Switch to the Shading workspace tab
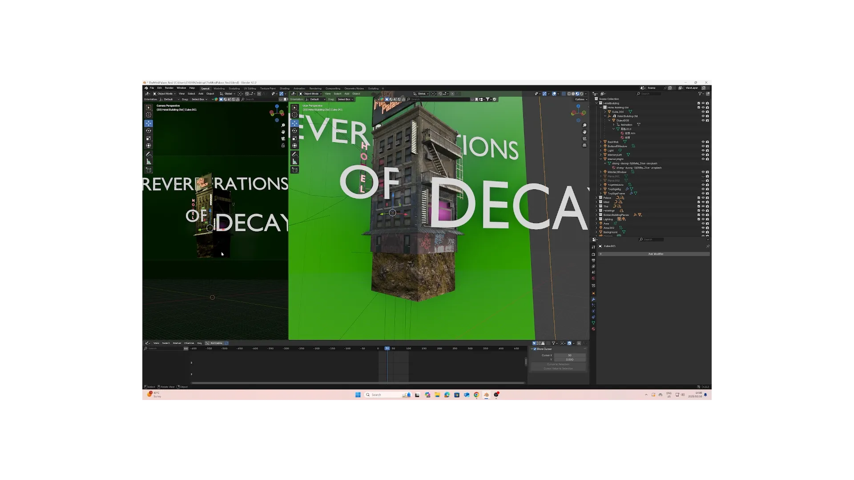 pos(284,88)
